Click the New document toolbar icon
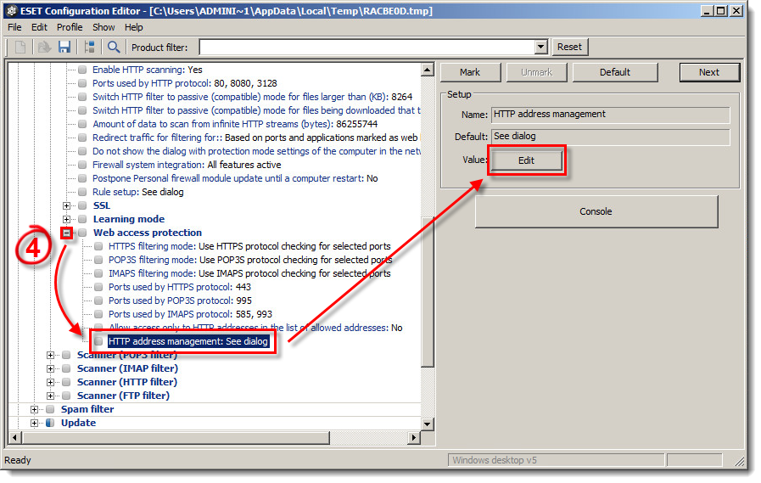 (x=21, y=48)
